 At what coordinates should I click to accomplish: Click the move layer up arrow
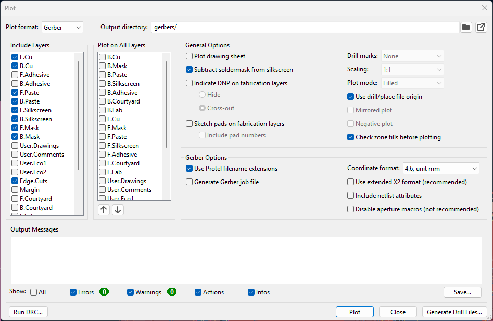(x=104, y=210)
